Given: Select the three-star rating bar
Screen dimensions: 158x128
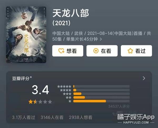Looking at the screenshot, I should click(x=101, y=94).
